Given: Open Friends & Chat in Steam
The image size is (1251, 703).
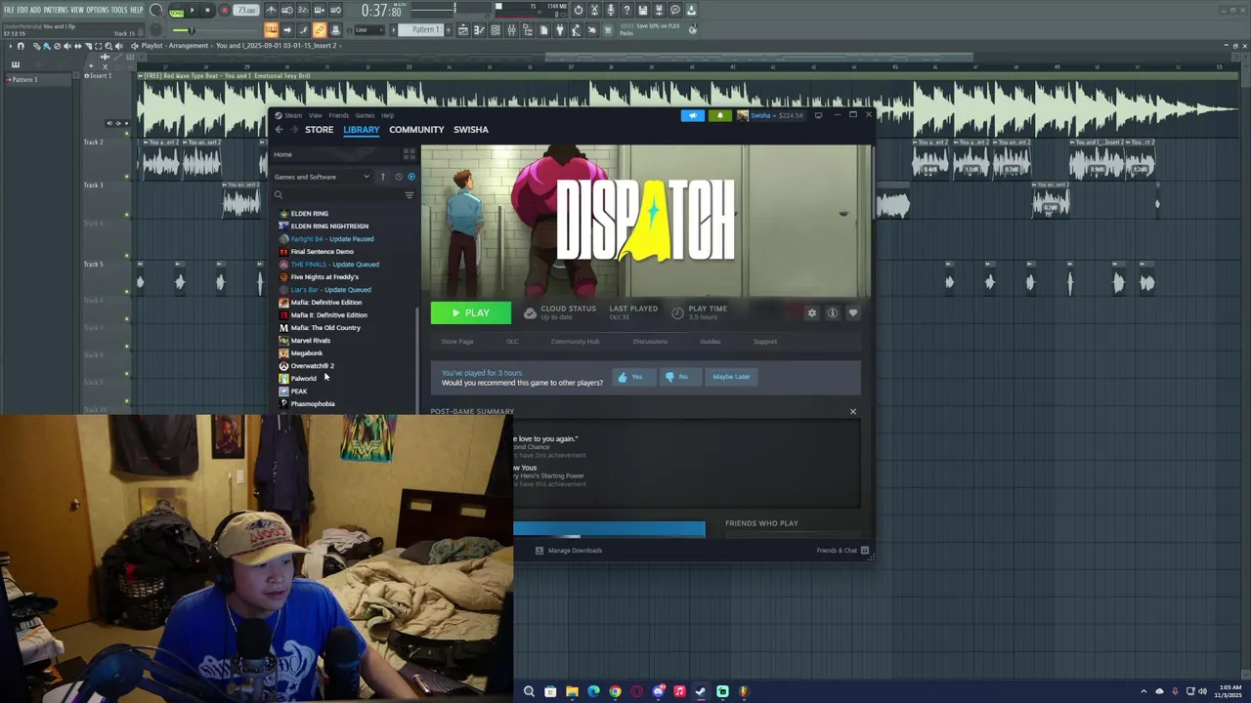Looking at the screenshot, I should tap(842, 551).
